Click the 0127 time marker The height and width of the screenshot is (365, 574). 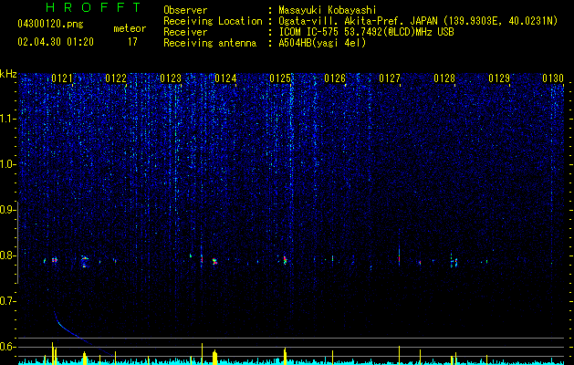[390, 78]
